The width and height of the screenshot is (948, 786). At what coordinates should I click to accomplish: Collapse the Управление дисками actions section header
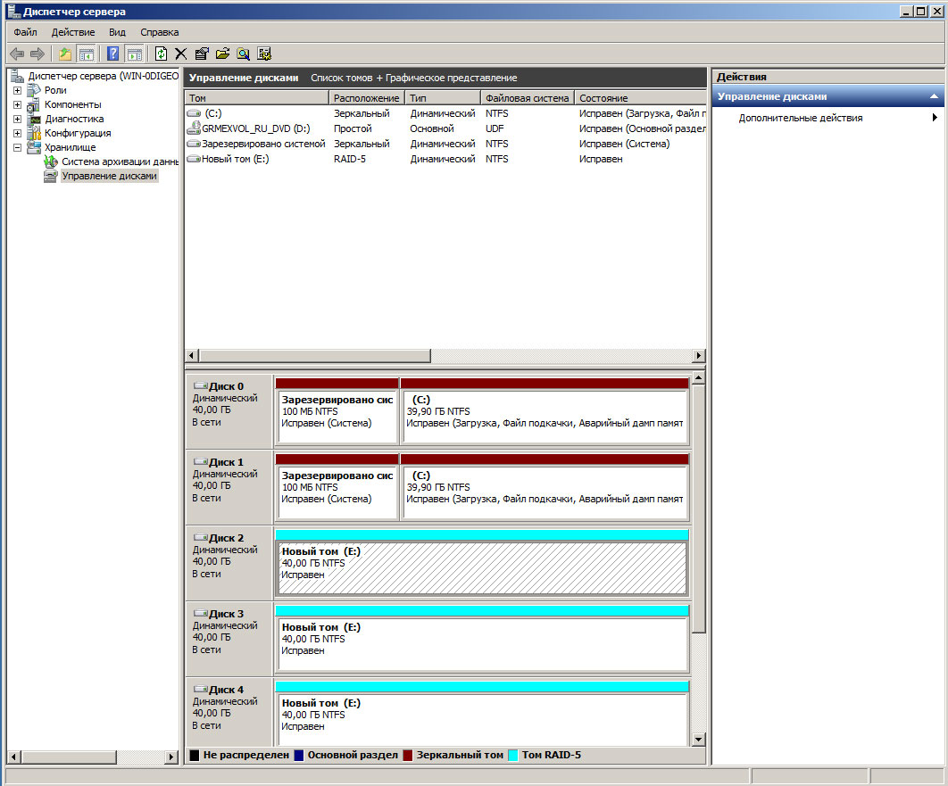pyautogui.click(x=934, y=96)
